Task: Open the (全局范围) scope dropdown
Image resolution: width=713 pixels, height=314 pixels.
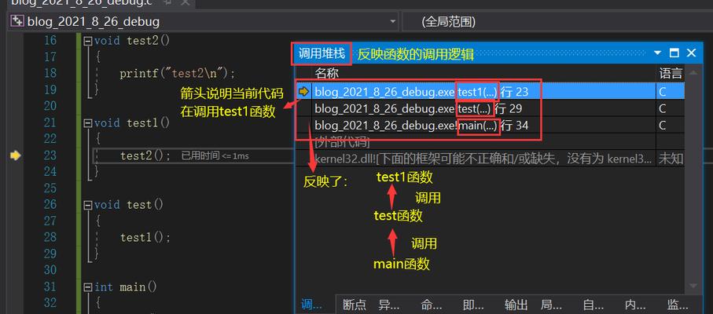Action: (x=557, y=21)
